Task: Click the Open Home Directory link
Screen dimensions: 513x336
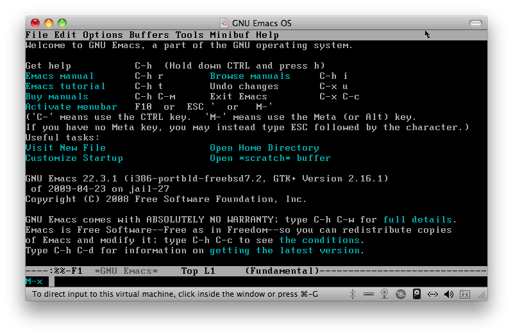Action: tap(264, 147)
